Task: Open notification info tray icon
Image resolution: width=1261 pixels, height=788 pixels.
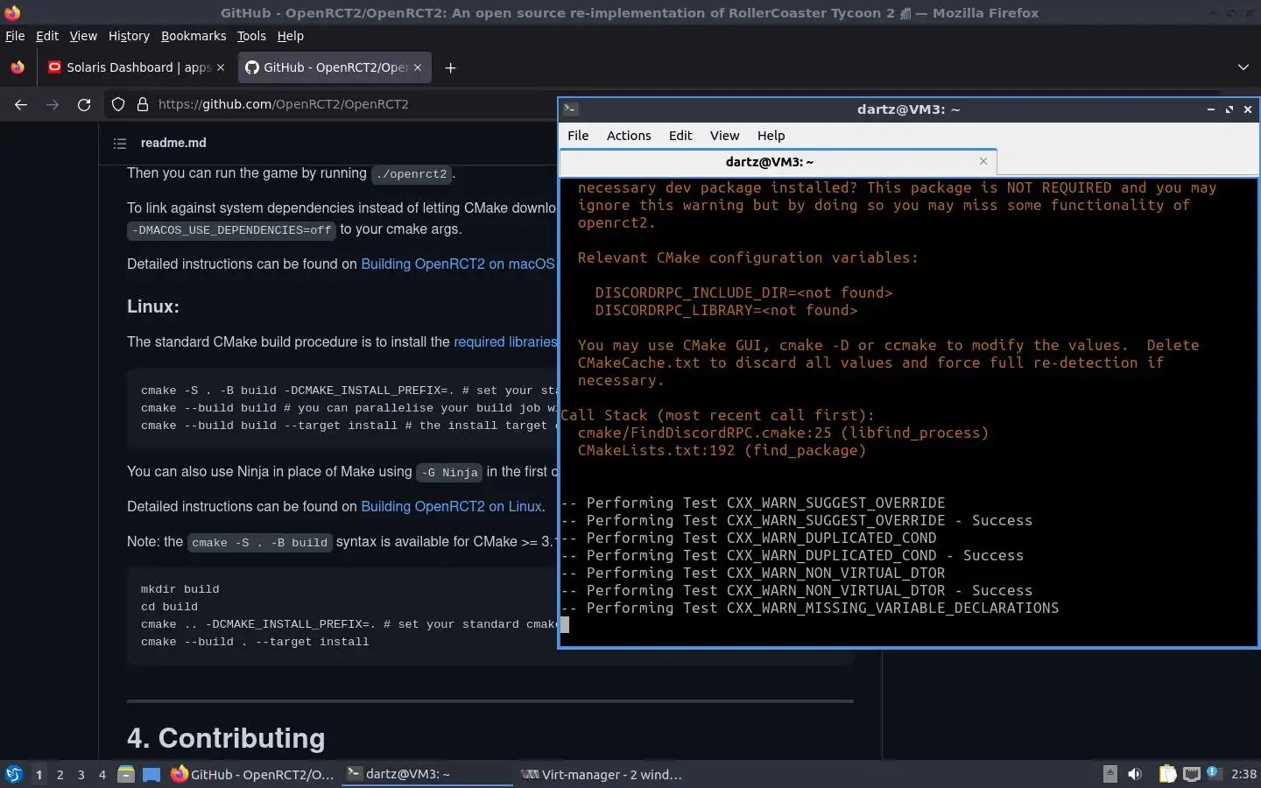Action: [x=1213, y=772]
